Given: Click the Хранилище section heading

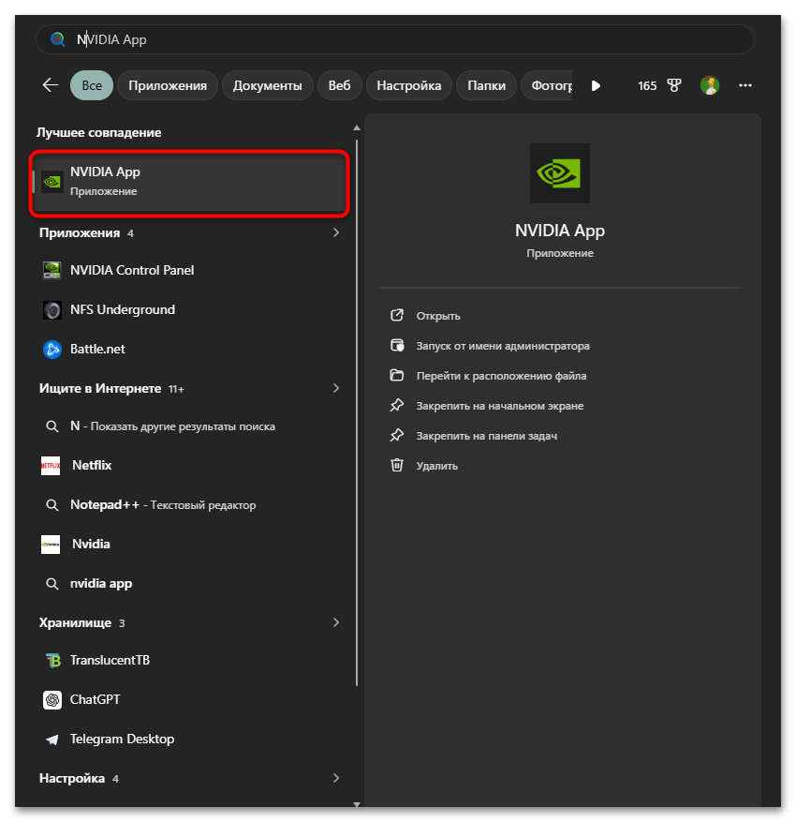Looking at the screenshot, I should pyautogui.click(x=75, y=622).
